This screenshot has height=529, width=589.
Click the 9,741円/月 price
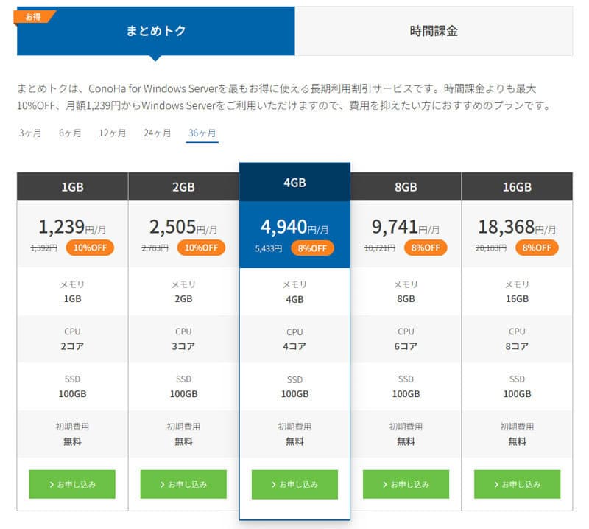click(406, 227)
